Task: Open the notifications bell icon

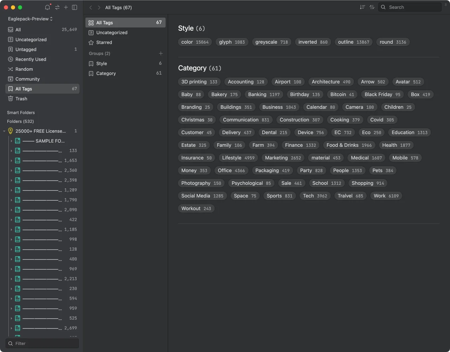Action: [x=47, y=7]
